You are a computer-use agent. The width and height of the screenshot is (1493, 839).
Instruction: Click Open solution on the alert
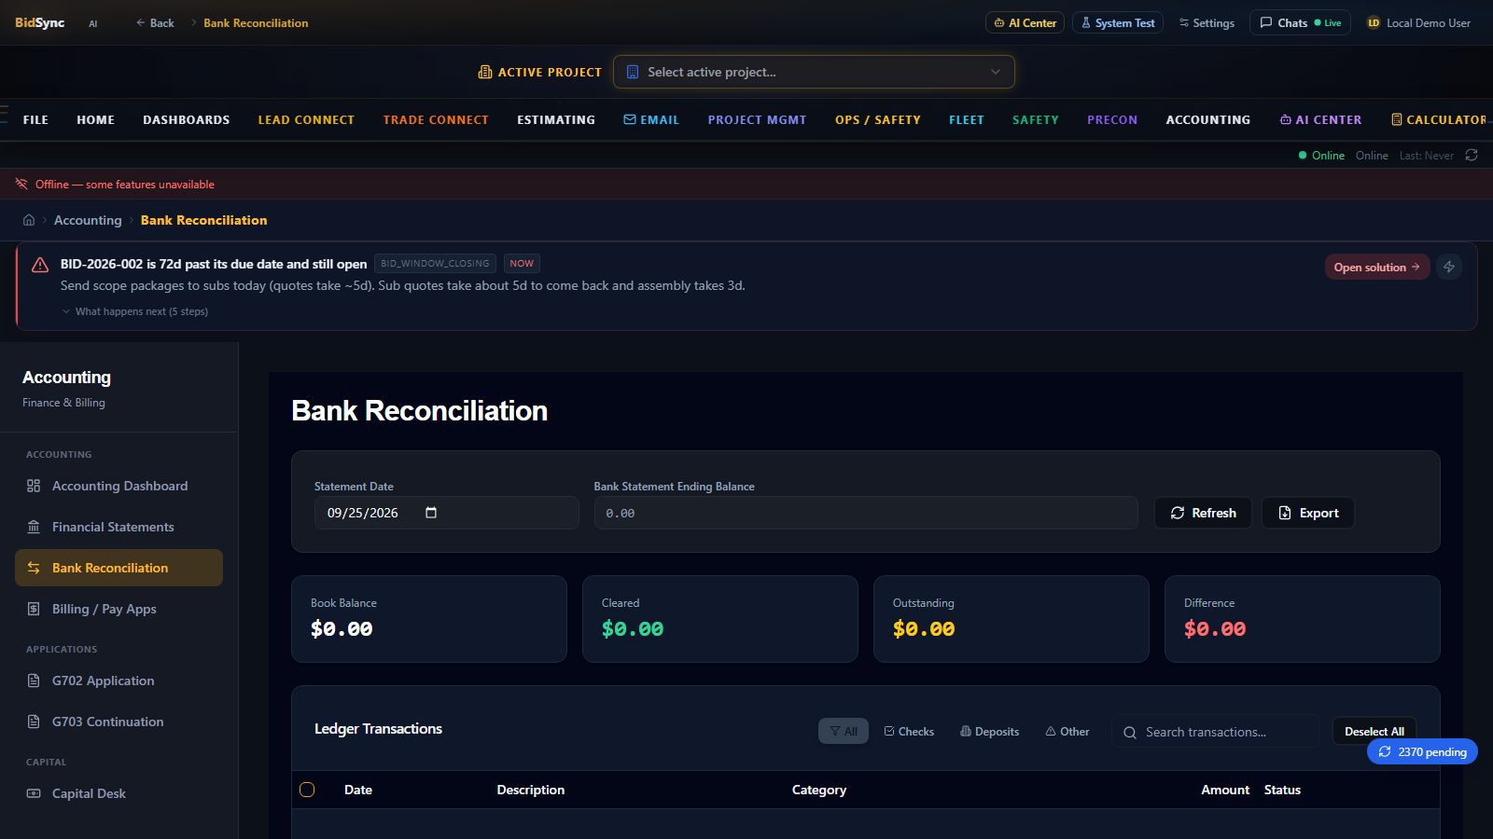click(x=1377, y=267)
